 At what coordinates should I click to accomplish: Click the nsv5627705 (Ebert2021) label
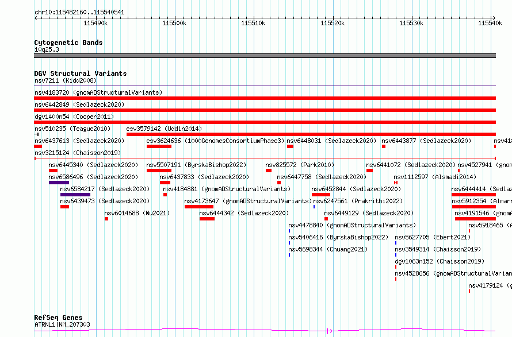pyautogui.click(x=433, y=237)
